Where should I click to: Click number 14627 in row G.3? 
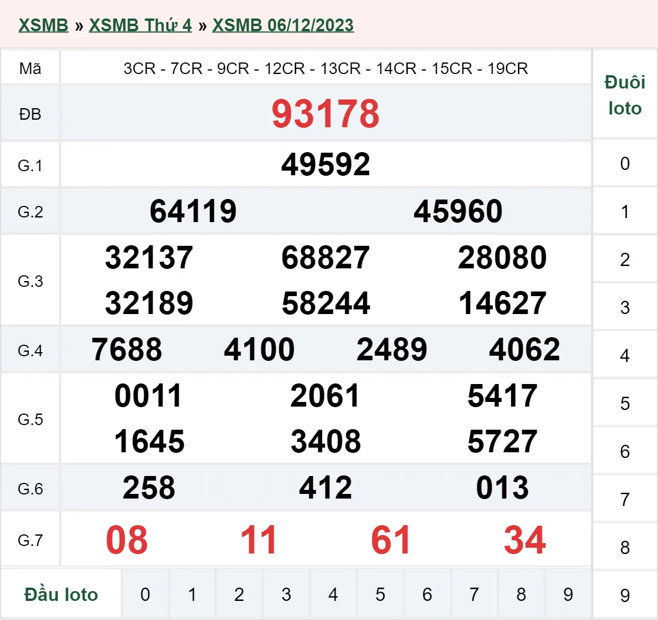click(502, 302)
